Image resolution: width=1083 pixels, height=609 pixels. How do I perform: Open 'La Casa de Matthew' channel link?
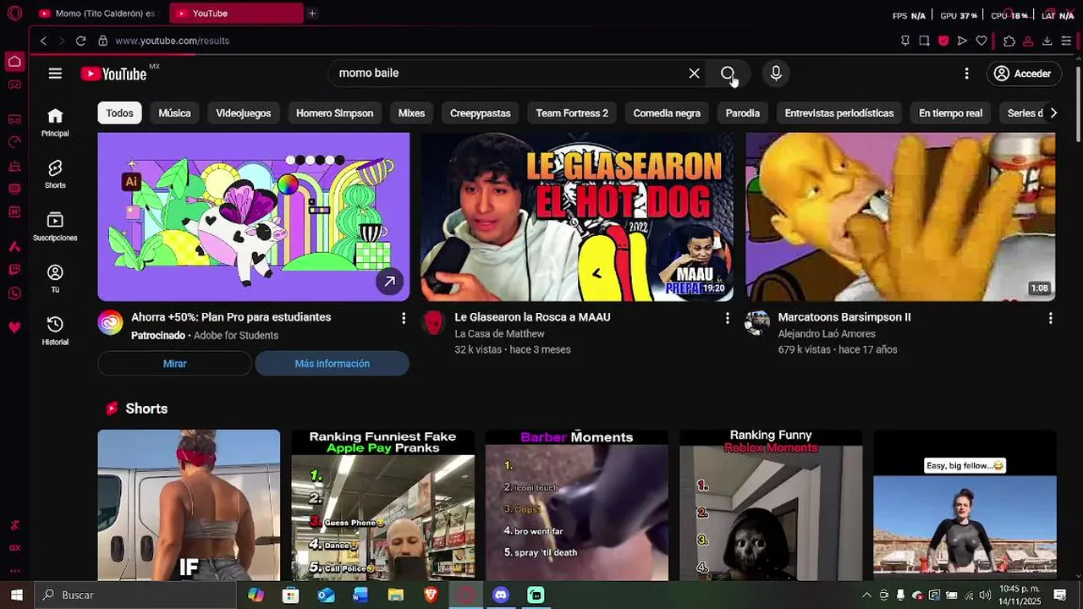tap(499, 334)
